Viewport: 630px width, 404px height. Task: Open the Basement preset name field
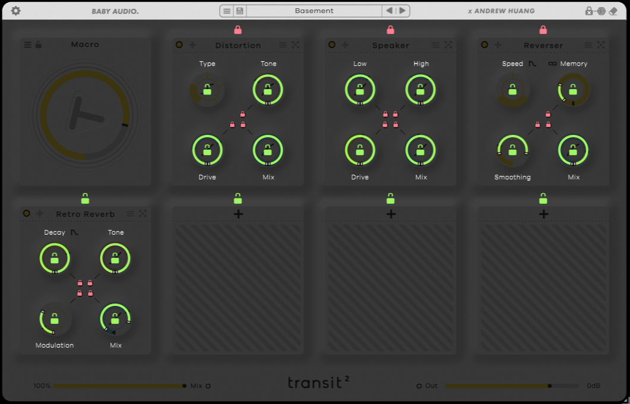pos(314,11)
